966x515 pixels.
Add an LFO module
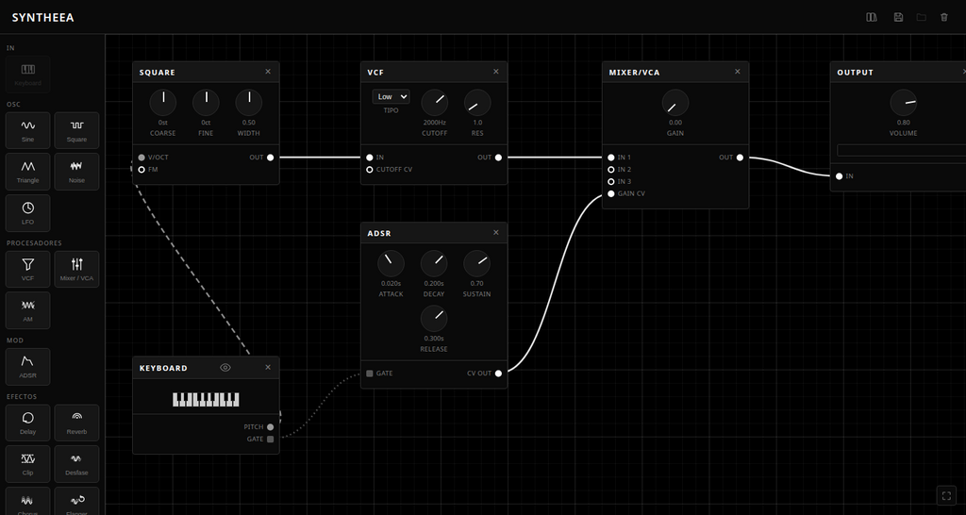tap(27, 213)
